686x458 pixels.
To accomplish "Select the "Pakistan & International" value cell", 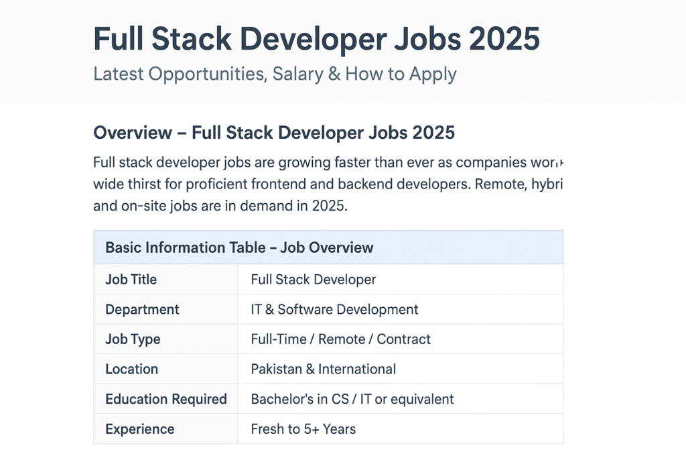I will 323,369.
